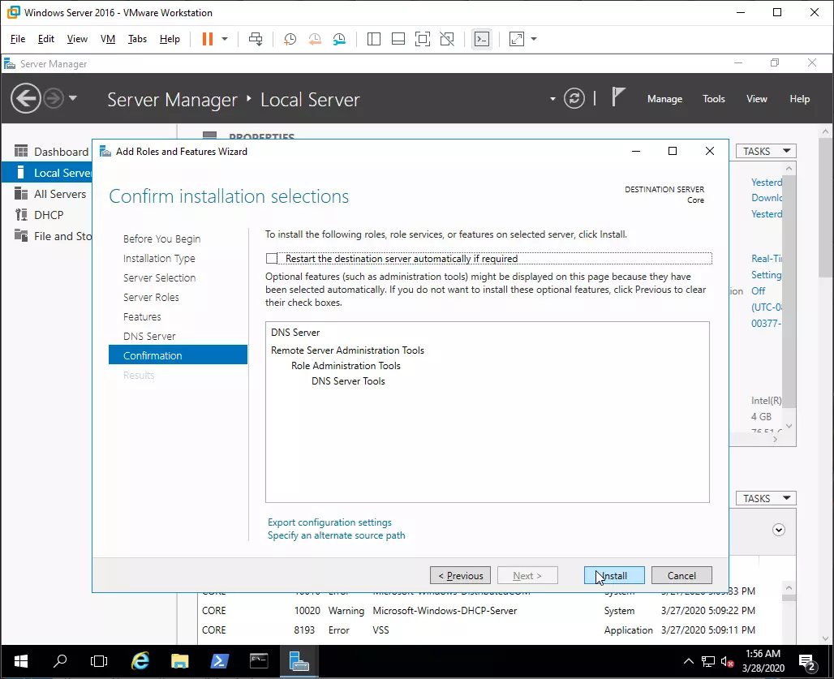Click Specify an alternate source path
Viewport: 834px width, 679px height.
point(336,535)
